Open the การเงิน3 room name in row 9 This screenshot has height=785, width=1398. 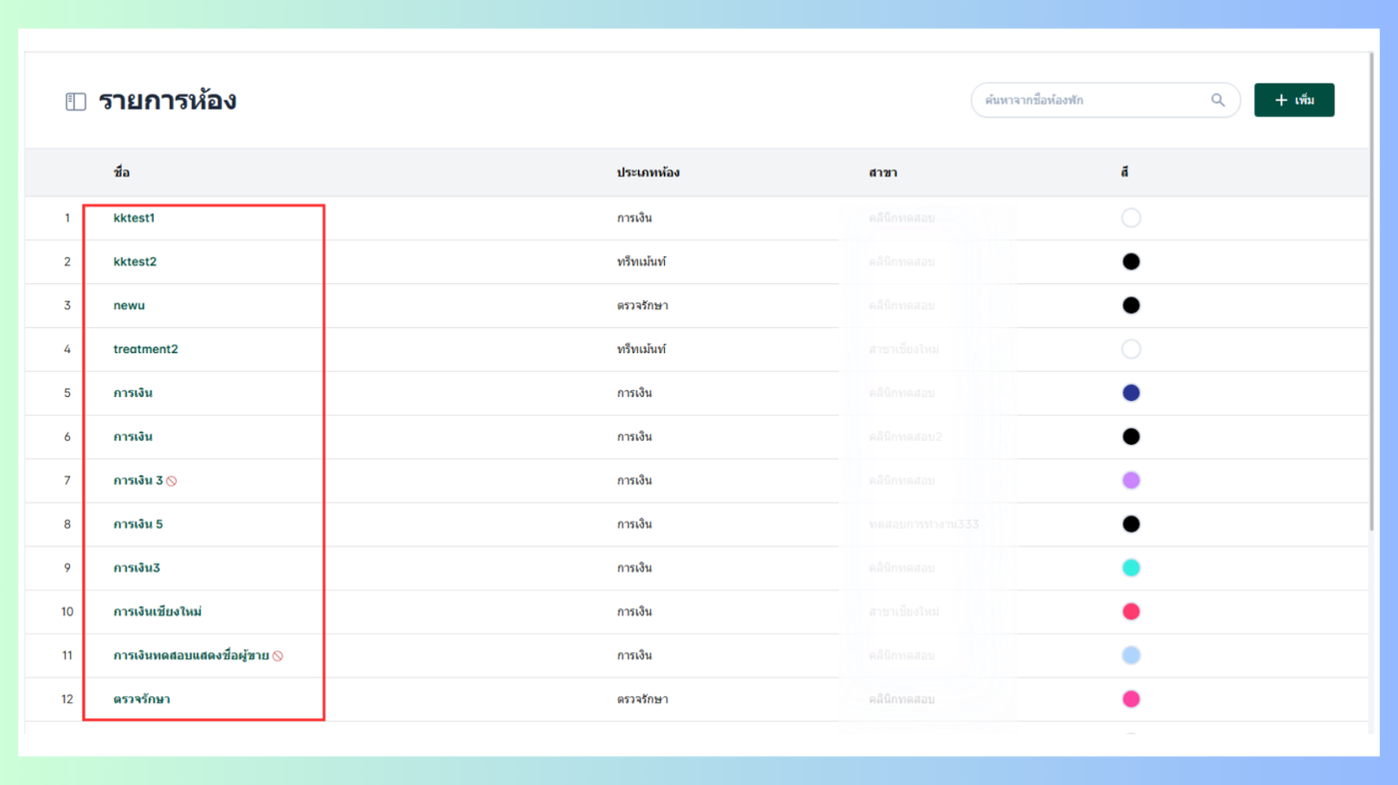click(137, 569)
